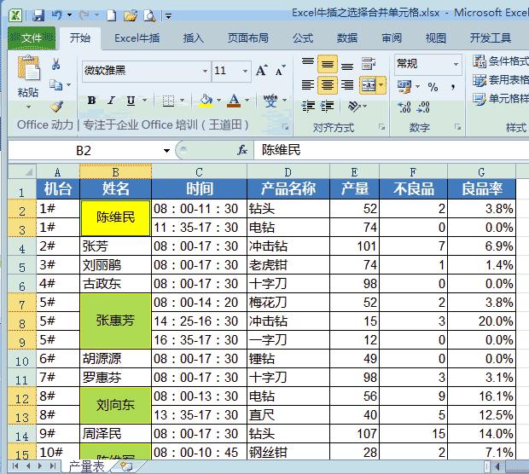Click the Increase Indent icon
Viewport: 529px width, 474px height.
(327, 107)
